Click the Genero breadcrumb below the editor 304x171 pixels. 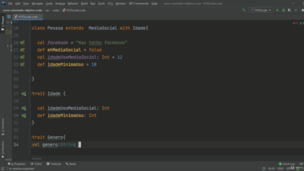[37, 158]
